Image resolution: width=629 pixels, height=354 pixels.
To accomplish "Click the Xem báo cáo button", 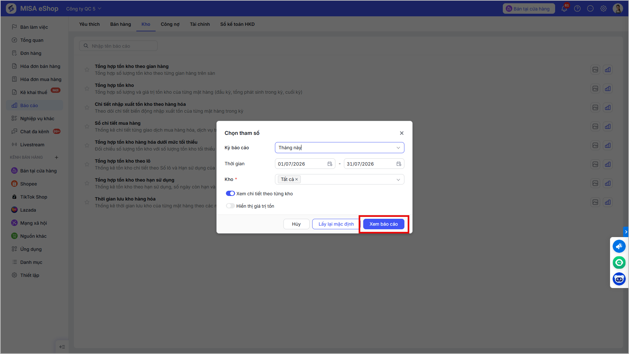I will click(x=383, y=224).
